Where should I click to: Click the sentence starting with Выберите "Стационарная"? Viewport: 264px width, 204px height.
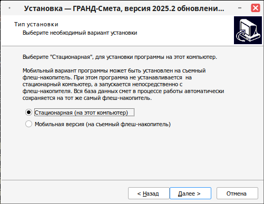click(120, 57)
